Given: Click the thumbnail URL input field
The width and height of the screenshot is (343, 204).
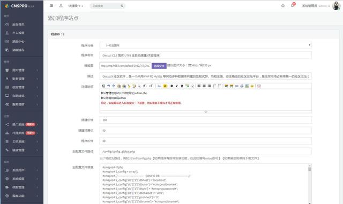Looking at the screenshot, I should (125, 66).
